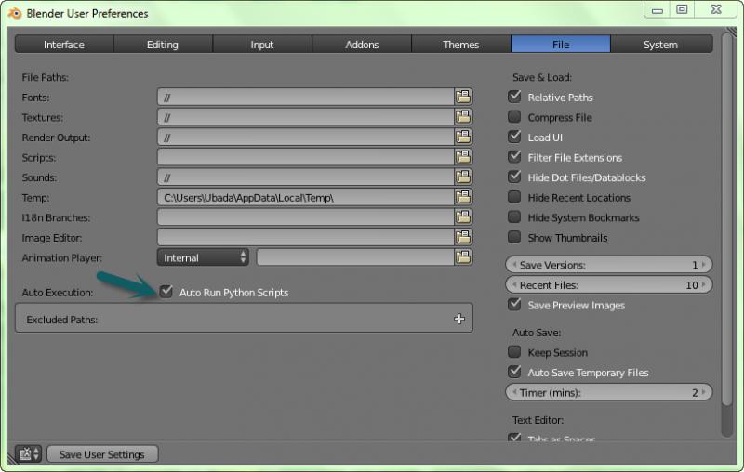Image resolution: width=744 pixels, height=472 pixels.
Task: Click the Render Output path field
Action: (x=306, y=137)
